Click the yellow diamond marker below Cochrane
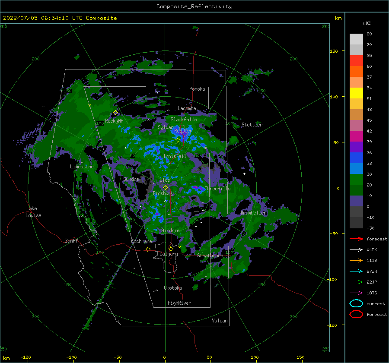The width and height of the screenshot is (389, 363). pyautogui.click(x=148, y=249)
